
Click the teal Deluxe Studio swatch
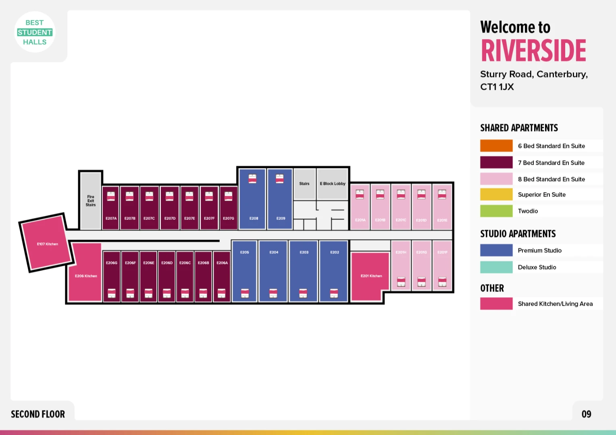tap(496, 267)
